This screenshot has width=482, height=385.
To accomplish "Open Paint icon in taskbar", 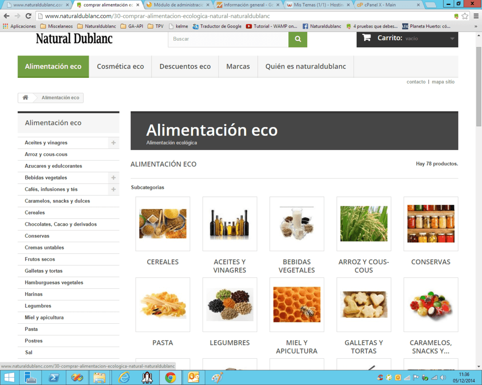I will (x=217, y=378).
